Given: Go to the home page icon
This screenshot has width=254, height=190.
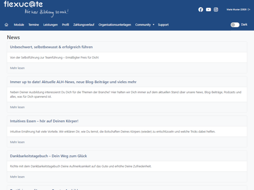Looking at the screenshot, I should click(6, 25).
